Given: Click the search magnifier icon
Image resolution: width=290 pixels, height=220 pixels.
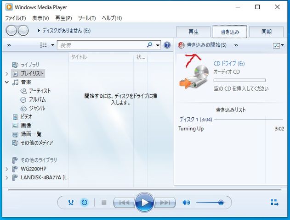Looking at the screenshot, I should point(149,45).
